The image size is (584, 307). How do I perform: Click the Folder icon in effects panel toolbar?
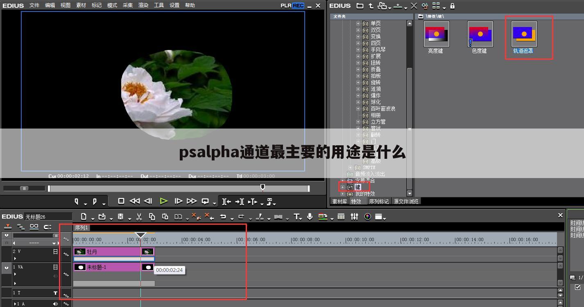click(360, 6)
